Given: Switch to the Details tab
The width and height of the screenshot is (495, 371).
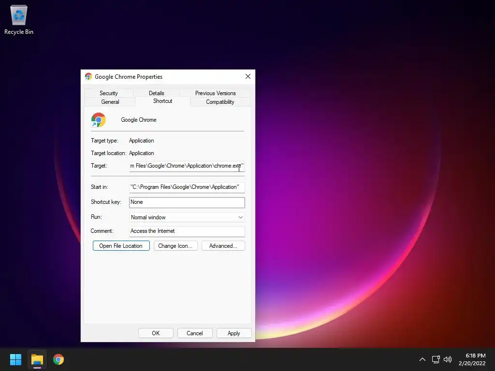Looking at the screenshot, I should [x=157, y=93].
